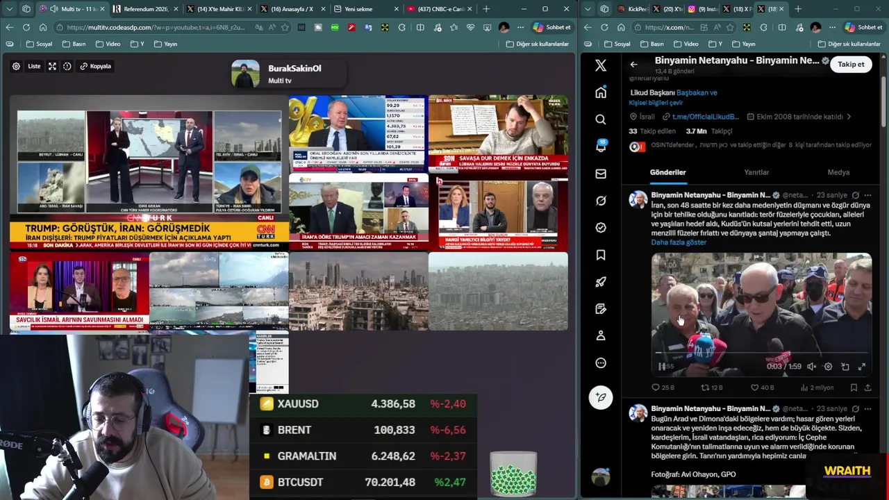The width and height of the screenshot is (889, 500).
Task: Unmute the tweet video speaker icon
Action: 811,366
